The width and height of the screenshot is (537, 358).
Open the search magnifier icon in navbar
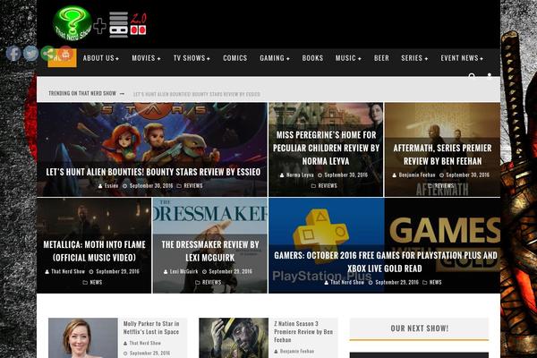[472, 76]
